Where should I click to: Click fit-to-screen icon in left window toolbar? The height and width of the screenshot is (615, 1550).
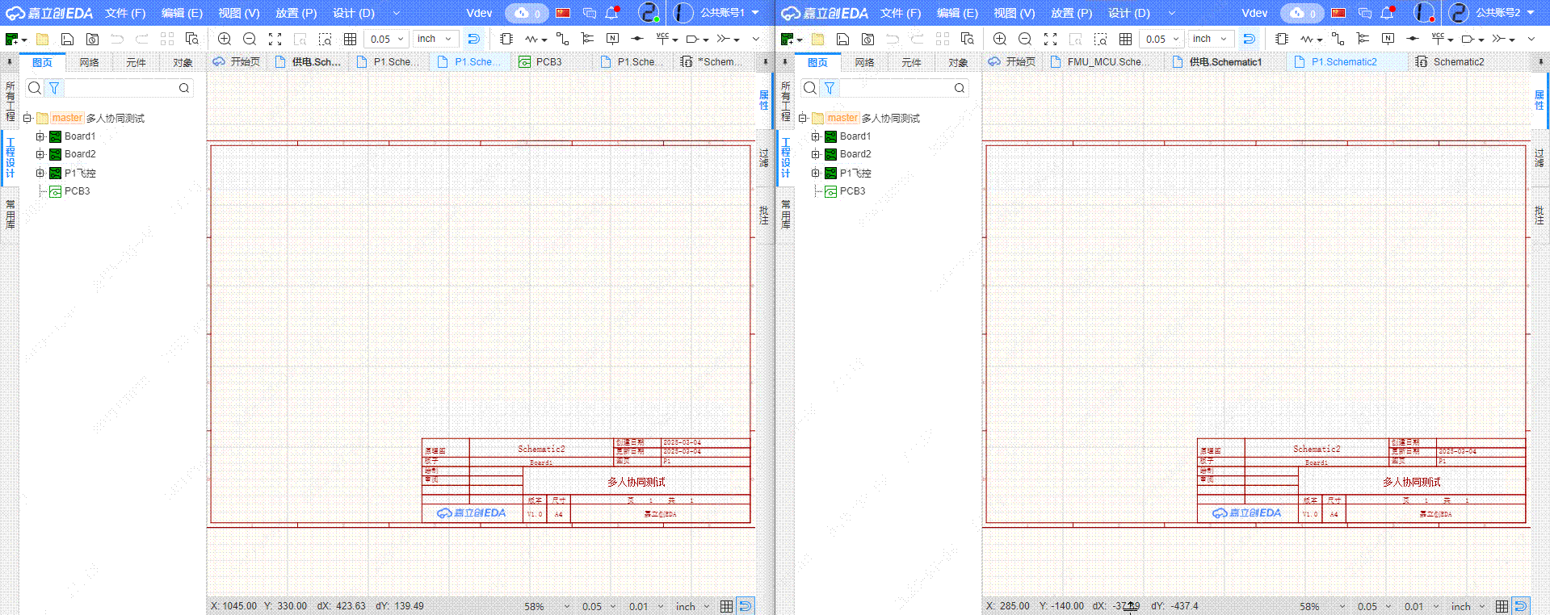(275, 39)
